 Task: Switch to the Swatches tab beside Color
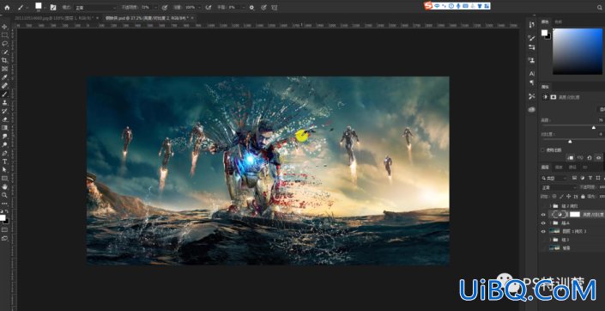point(558,22)
